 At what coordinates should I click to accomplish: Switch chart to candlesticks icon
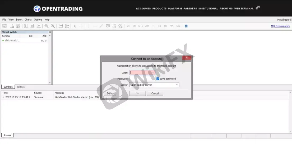coord(33,26)
